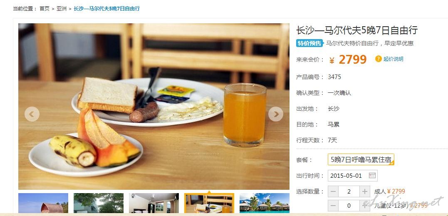Select the first beach hut thumbnail

pyautogui.click(x=43, y=203)
